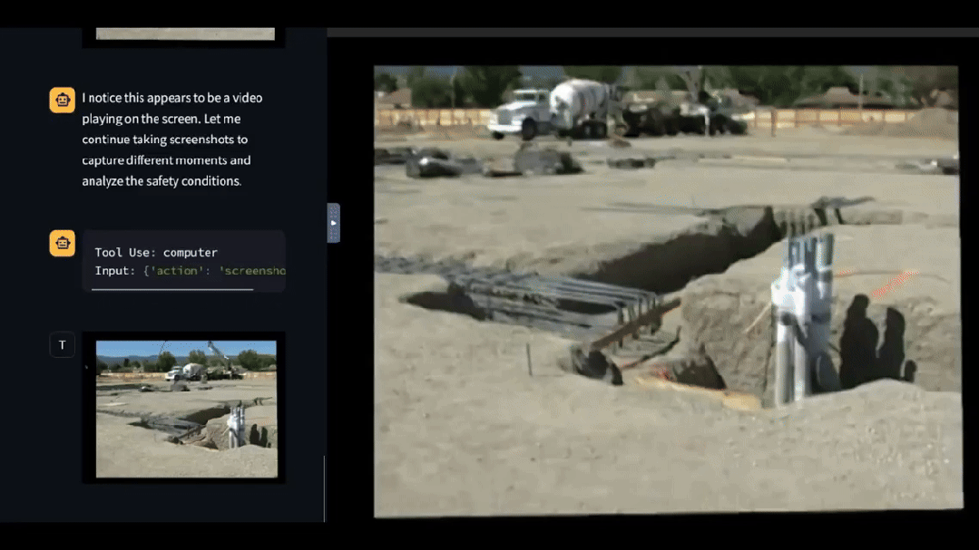979x550 pixels.
Task: Click the horizontal scrollbar under the Tool Use code
Action: point(172,290)
